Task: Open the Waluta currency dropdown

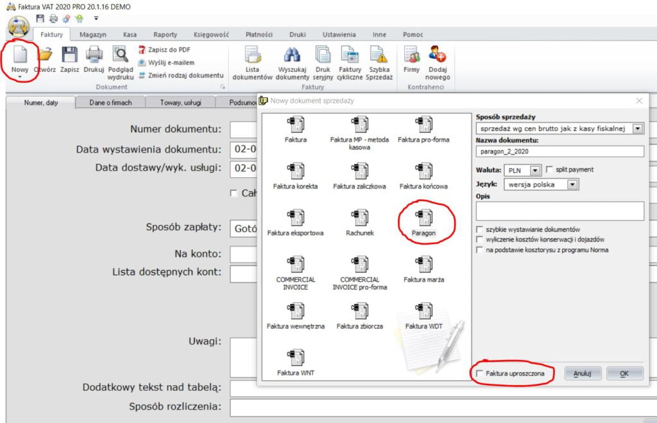Action: point(536,170)
